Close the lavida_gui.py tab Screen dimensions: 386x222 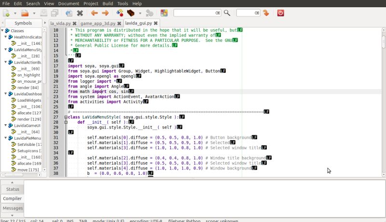(155, 23)
